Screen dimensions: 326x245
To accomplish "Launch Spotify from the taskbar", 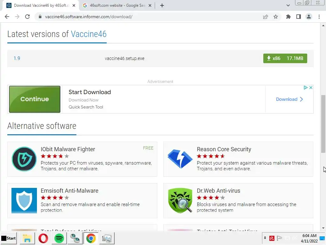I will point(59,238).
